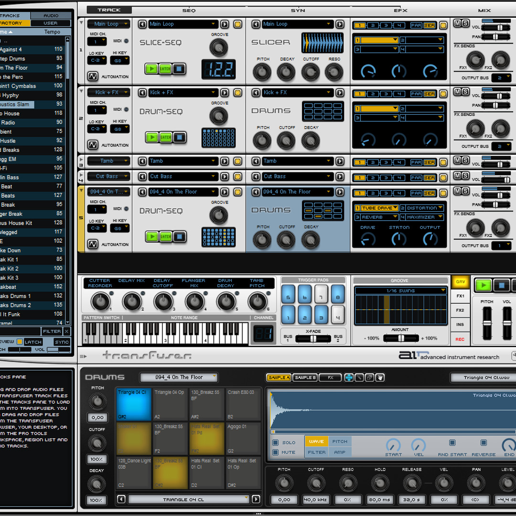Toggle Mute for the Triangle 04 Cl sample
Screen dimensions: 516x516
[x=275, y=452]
